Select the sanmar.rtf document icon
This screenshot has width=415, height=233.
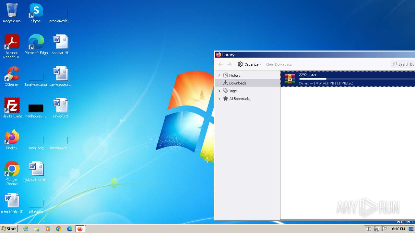pyautogui.click(x=60, y=45)
